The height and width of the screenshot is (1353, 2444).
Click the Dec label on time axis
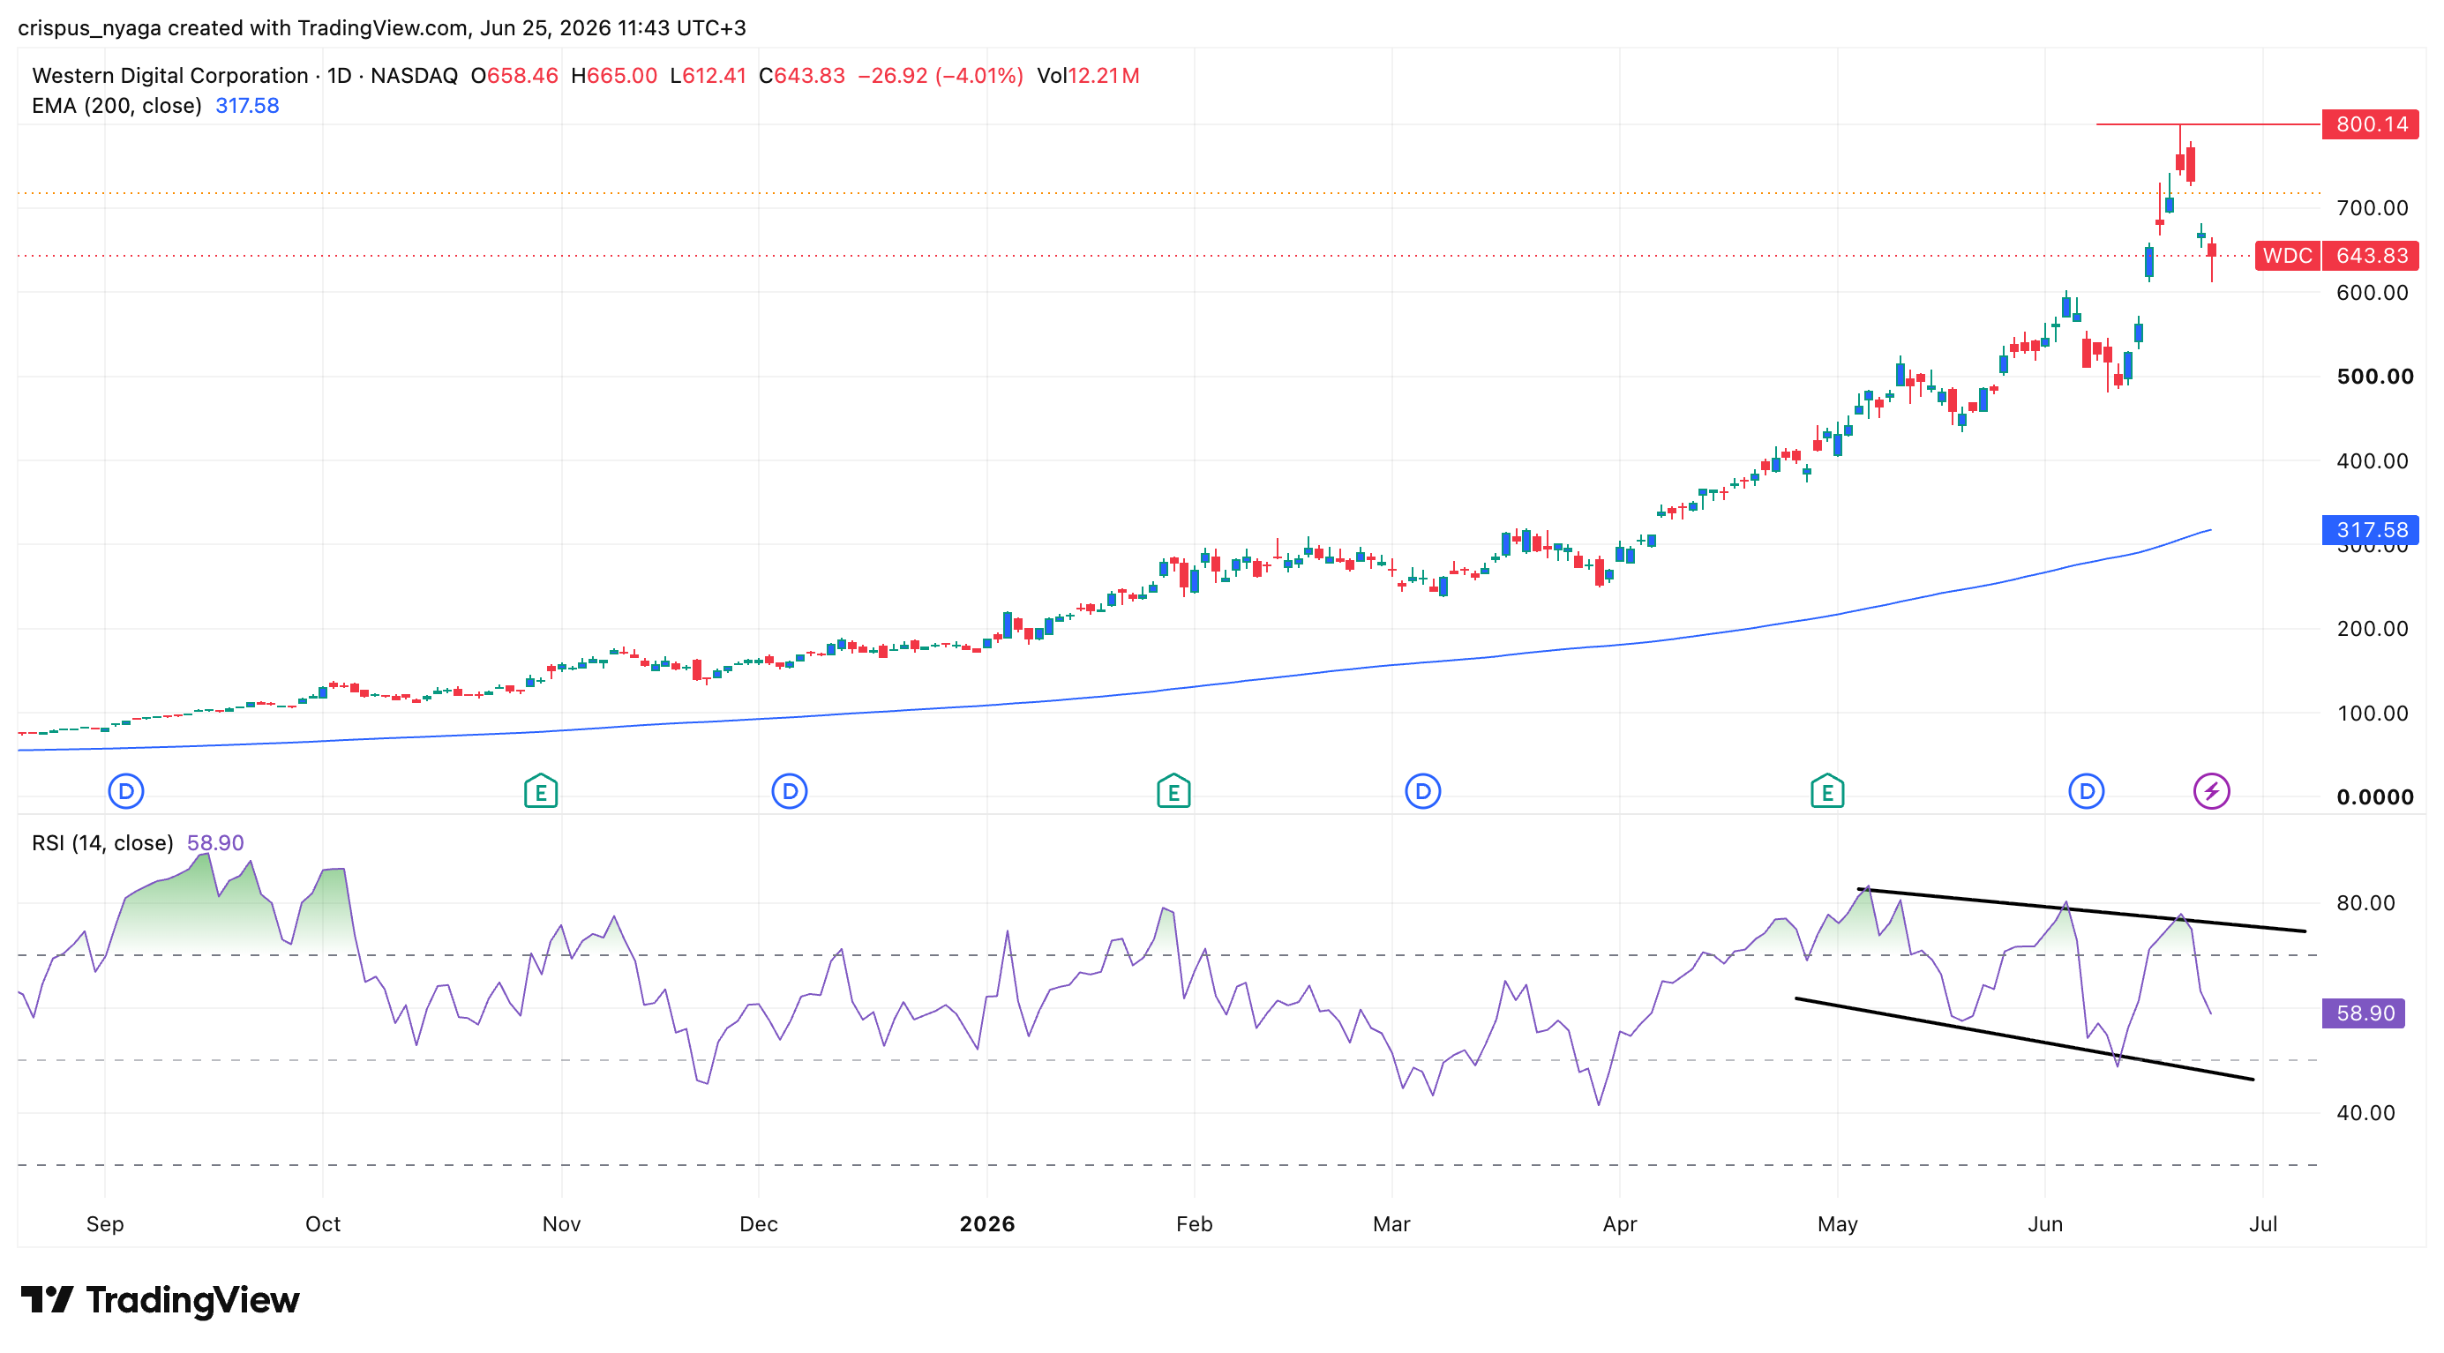[x=759, y=1224]
